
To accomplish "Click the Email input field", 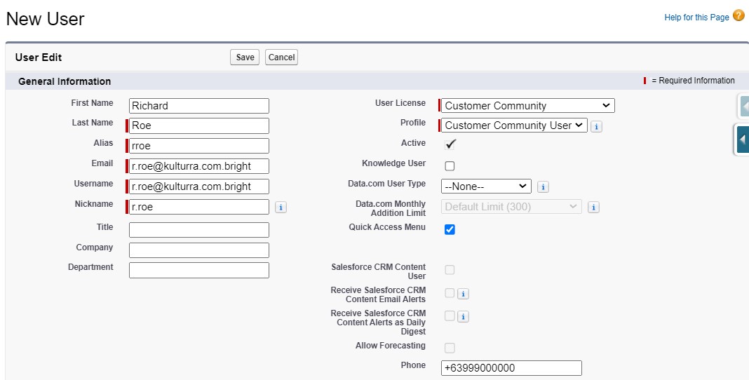I will pos(199,166).
